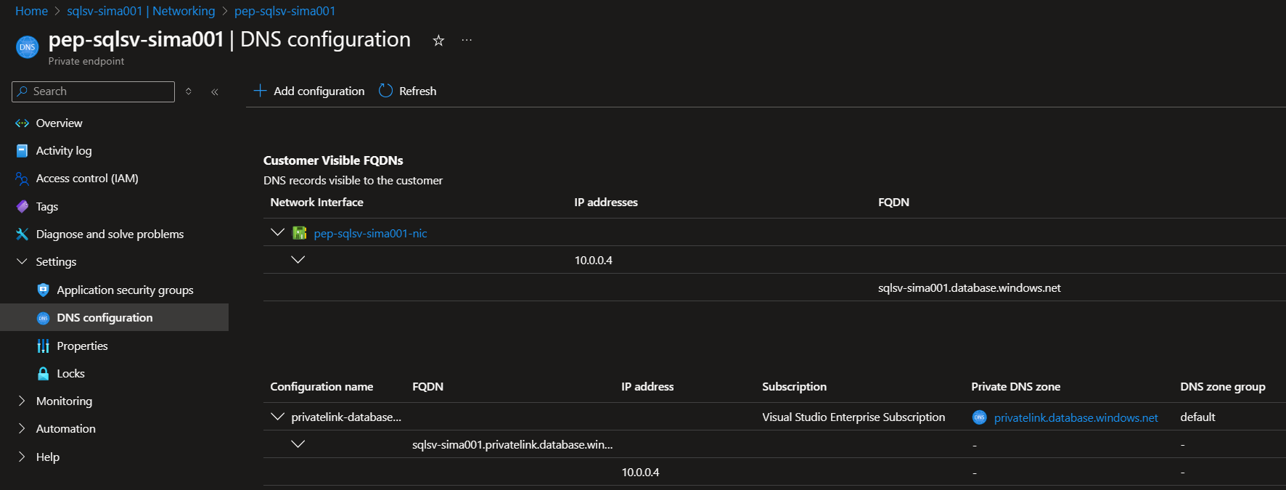Collapse the pep-sqlsv-sima001-nic row
This screenshot has height=490, width=1286.
click(277, 232)
